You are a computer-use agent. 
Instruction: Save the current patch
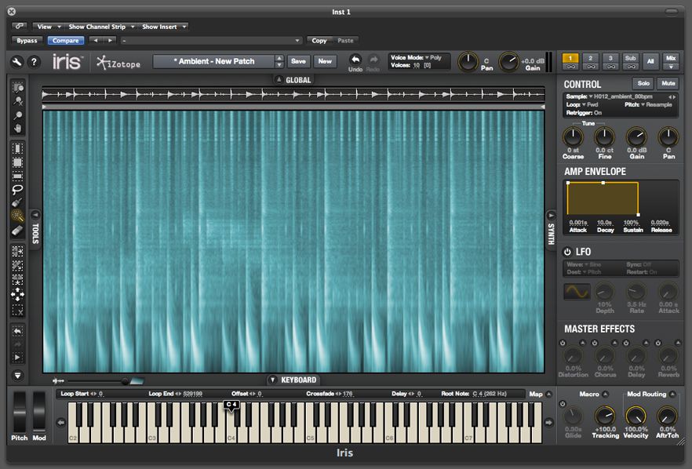tap(298, 61)
